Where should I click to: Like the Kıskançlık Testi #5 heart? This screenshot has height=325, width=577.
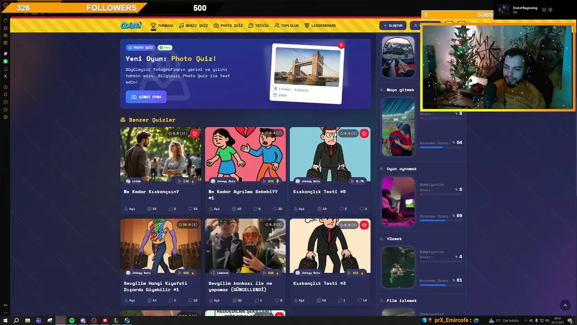click(x=363, y=209)
